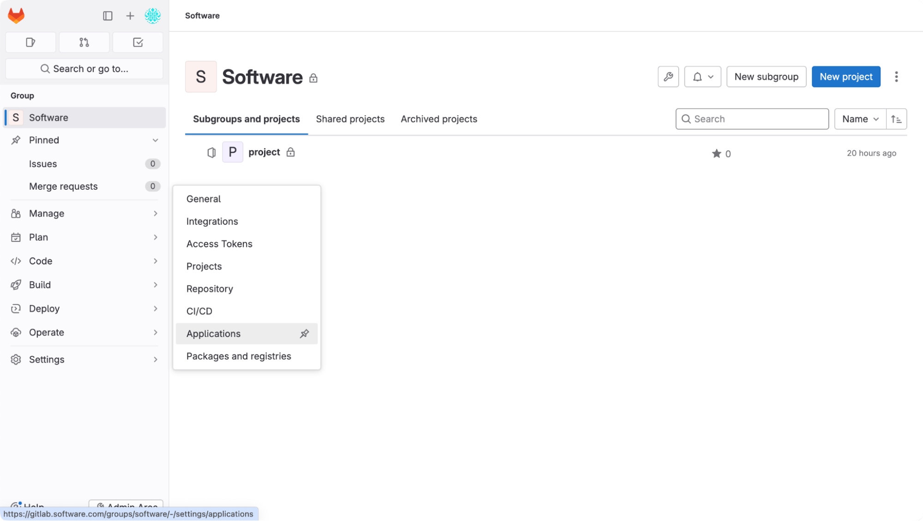Click the To-do list checkmark icon
This screenshot has height=521, width=923.
point(138,42)
